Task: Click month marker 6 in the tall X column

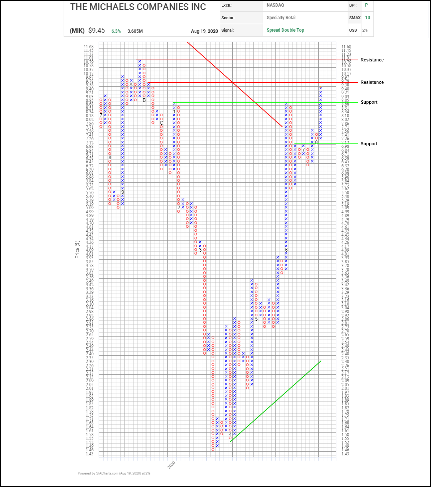Action: point(286,250)
